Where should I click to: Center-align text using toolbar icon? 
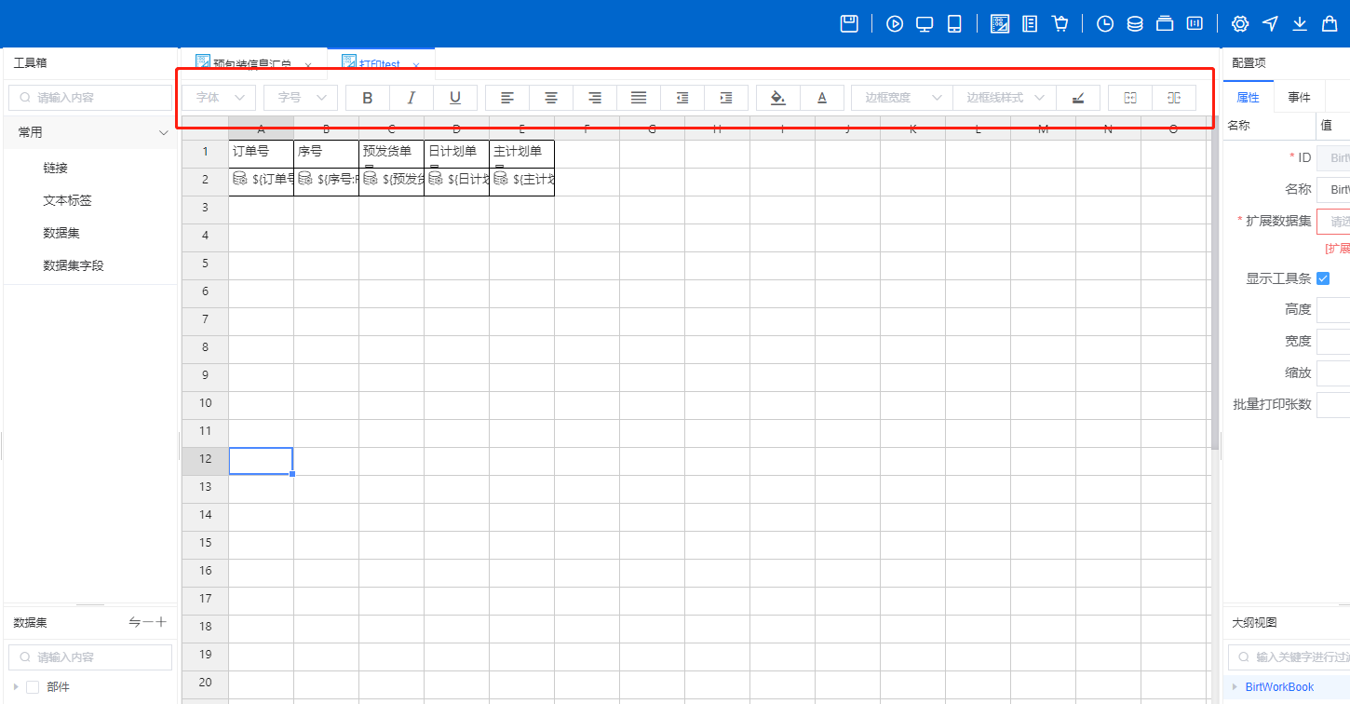point(551,98)
